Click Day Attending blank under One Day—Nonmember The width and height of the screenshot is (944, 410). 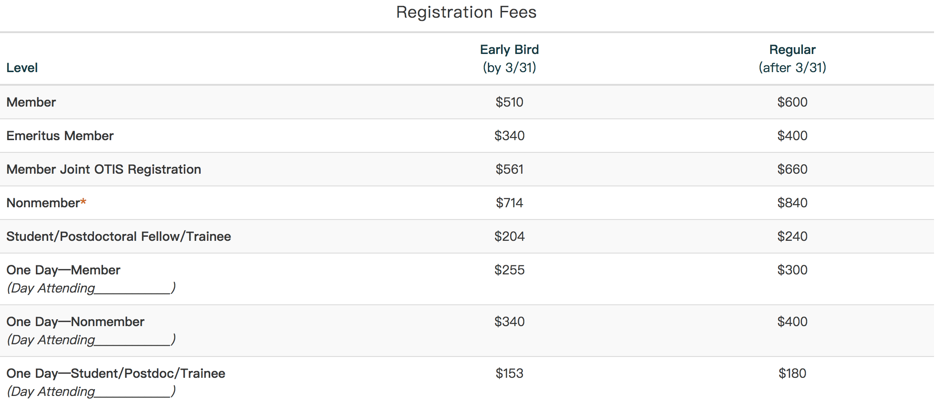tap(133, 341)
